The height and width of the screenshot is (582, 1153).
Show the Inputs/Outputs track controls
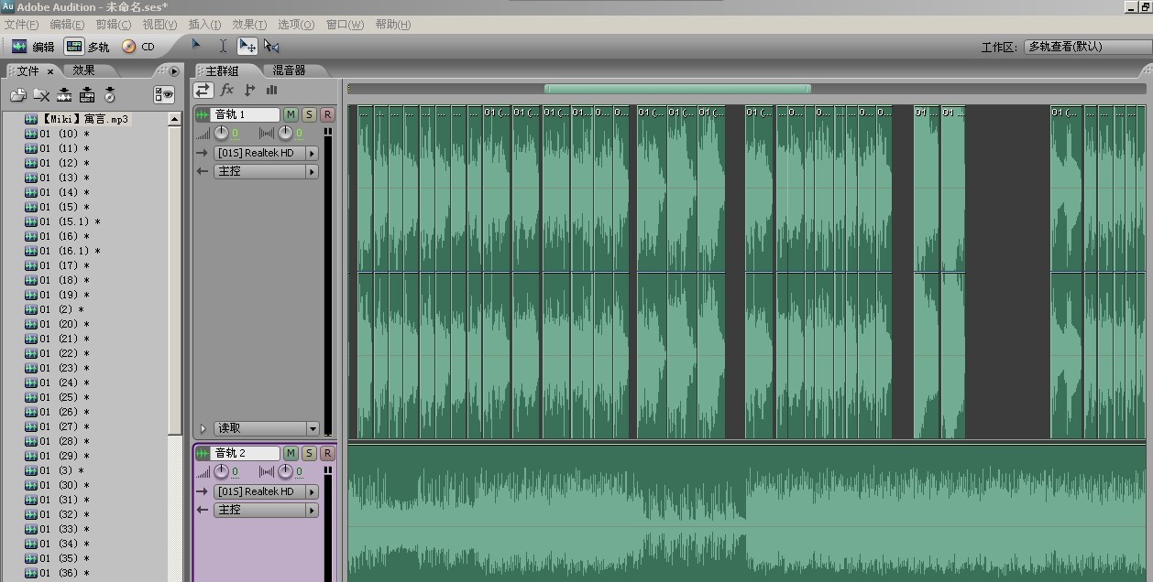(203, 90)
